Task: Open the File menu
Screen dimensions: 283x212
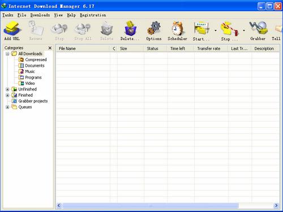Action: click(x=22, y=15)
